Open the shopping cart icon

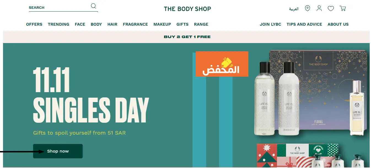pos(343,9)
